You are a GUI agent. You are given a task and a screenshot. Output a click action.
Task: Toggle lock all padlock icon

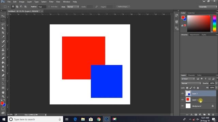pos(198,88)
